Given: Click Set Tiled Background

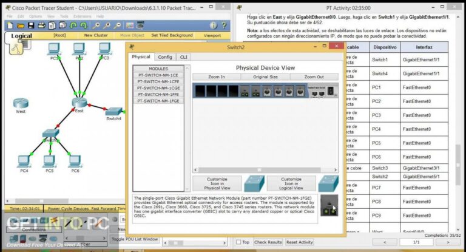Looking at the screenshot, I should point(172,35).
